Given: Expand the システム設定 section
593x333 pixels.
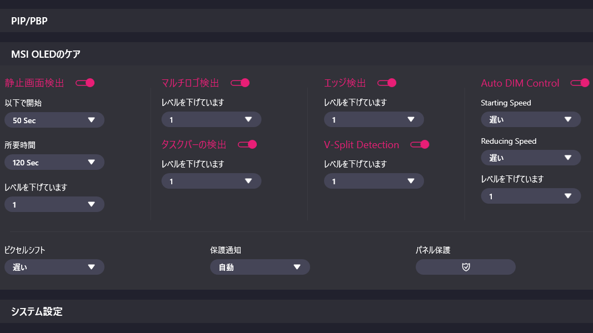Looking at the screenshot, I should tap(296, 311).
